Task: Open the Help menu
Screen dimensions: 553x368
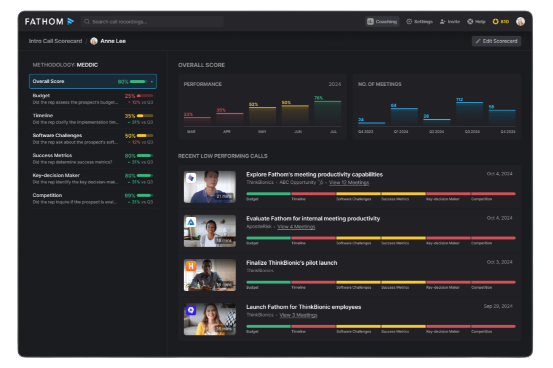Action: coord(476,22)
